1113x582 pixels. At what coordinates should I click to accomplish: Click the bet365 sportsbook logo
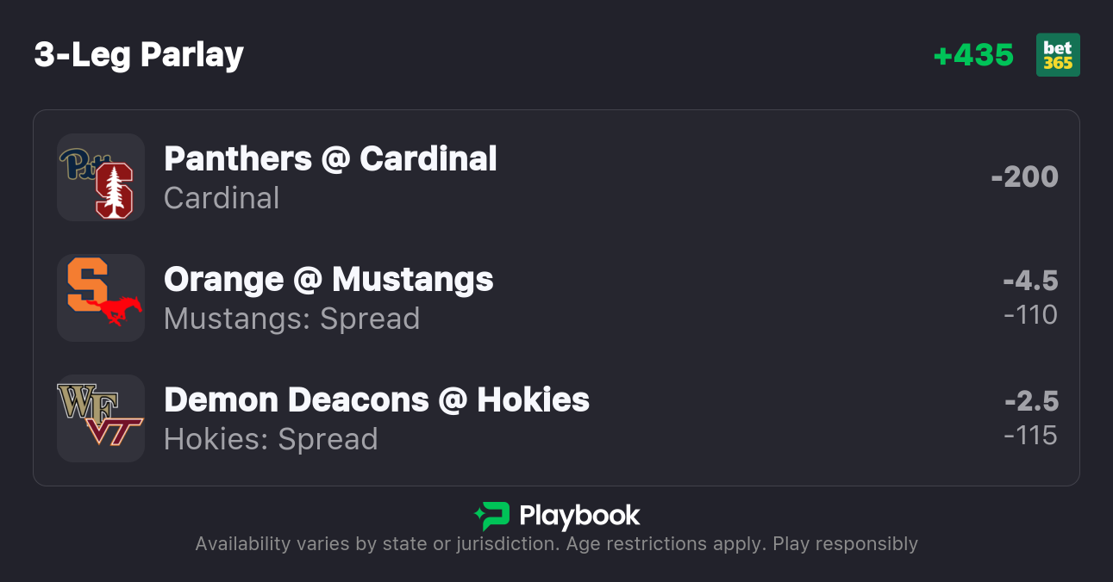click(x=1058, y=55)
